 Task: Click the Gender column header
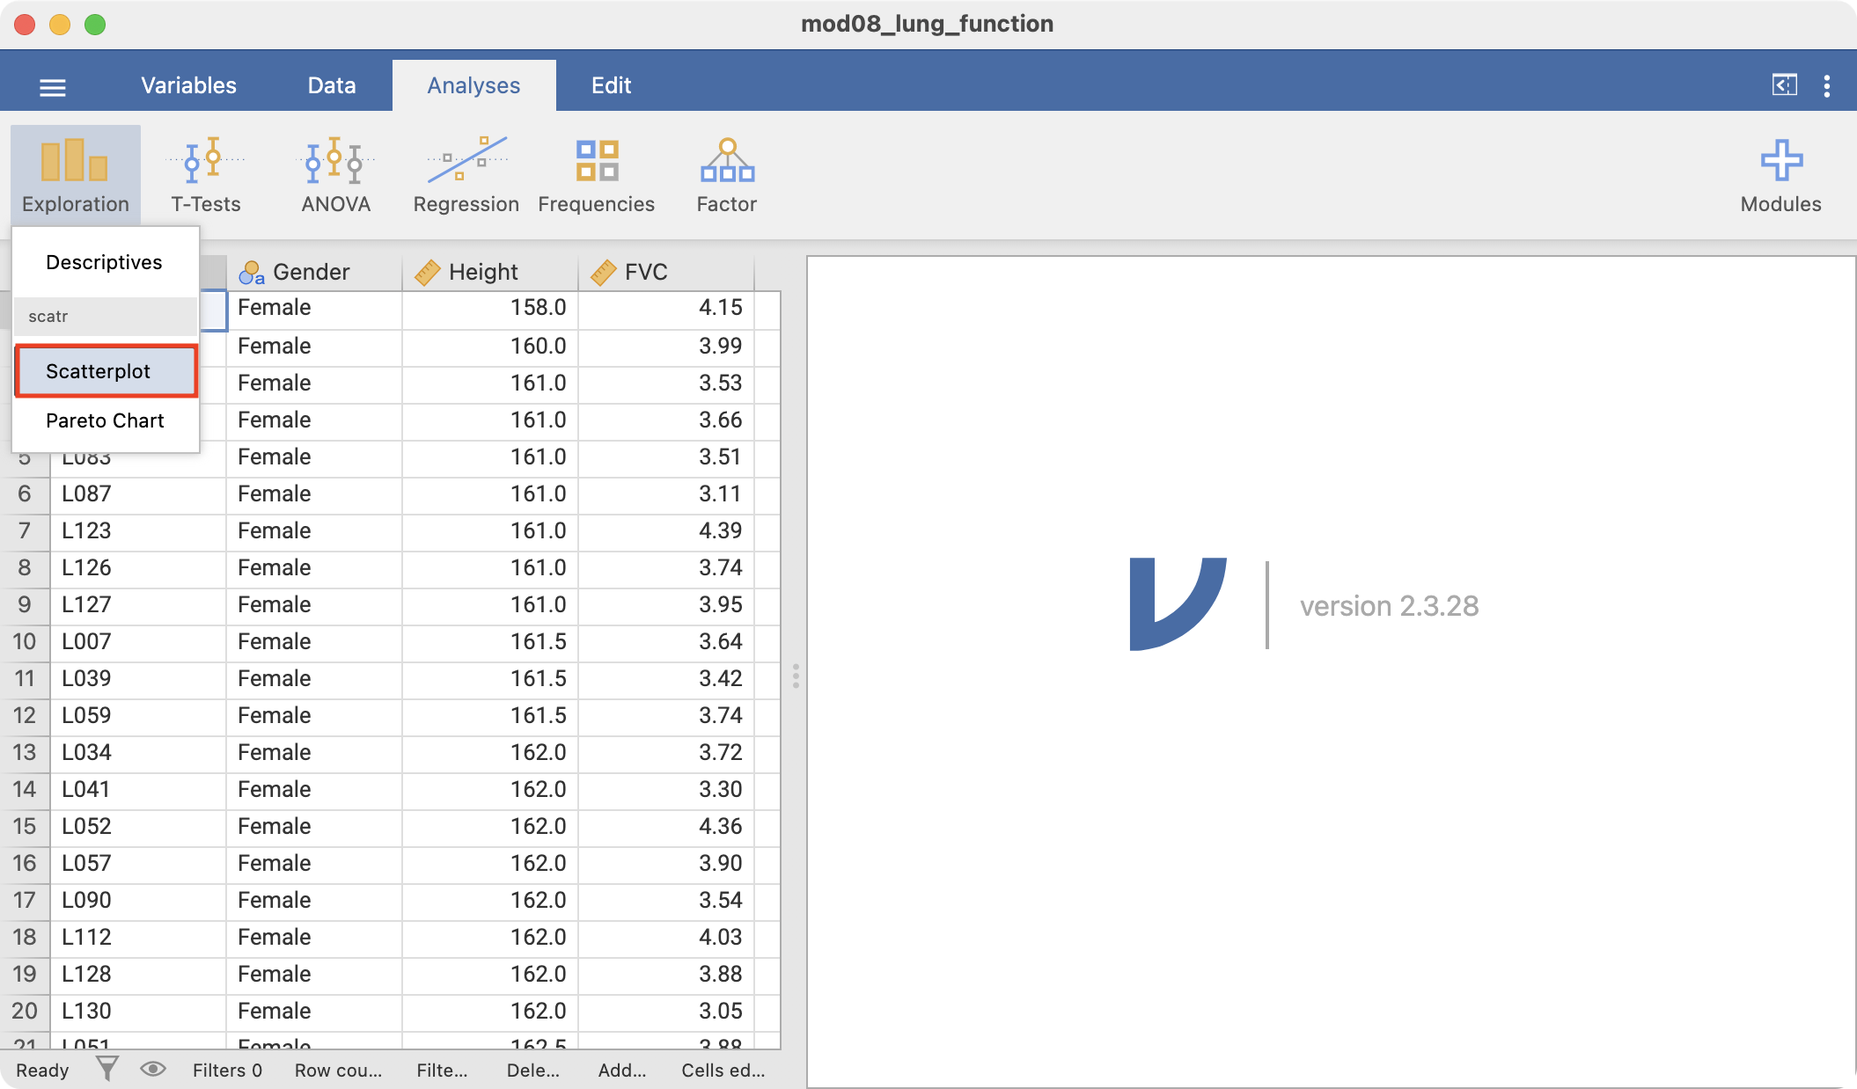click(x=312, y=272)
